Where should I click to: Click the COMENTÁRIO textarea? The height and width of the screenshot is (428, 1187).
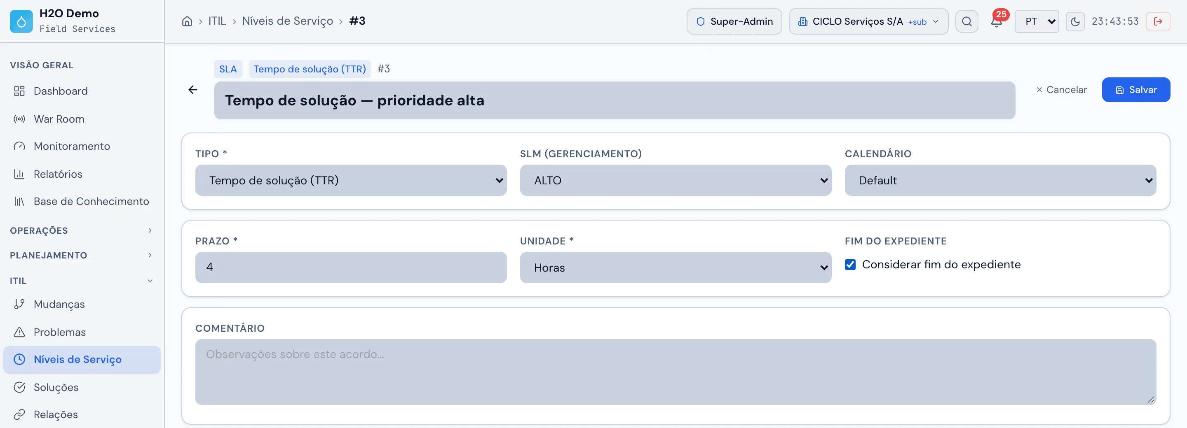coord(676,372)
